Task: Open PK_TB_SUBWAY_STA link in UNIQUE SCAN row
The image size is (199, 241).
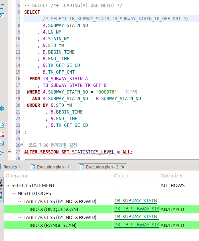Action: [136, 209]
